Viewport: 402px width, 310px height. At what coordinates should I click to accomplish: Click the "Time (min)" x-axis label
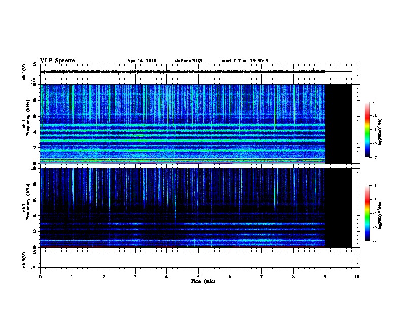tap(203, 281)
